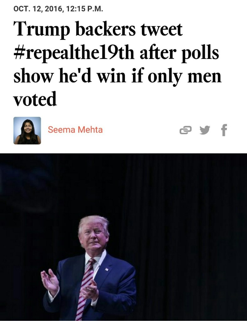Click the man's face in the article photo
Viewport: 247px width, 321px height.
point(94,235)
